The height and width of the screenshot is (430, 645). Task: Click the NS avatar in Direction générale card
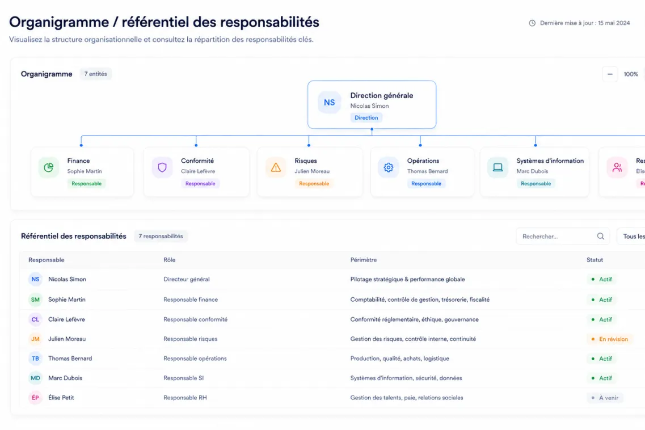tap(330, 103)
